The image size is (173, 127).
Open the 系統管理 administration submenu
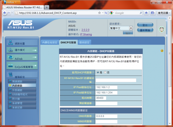[x=22, y=103]
